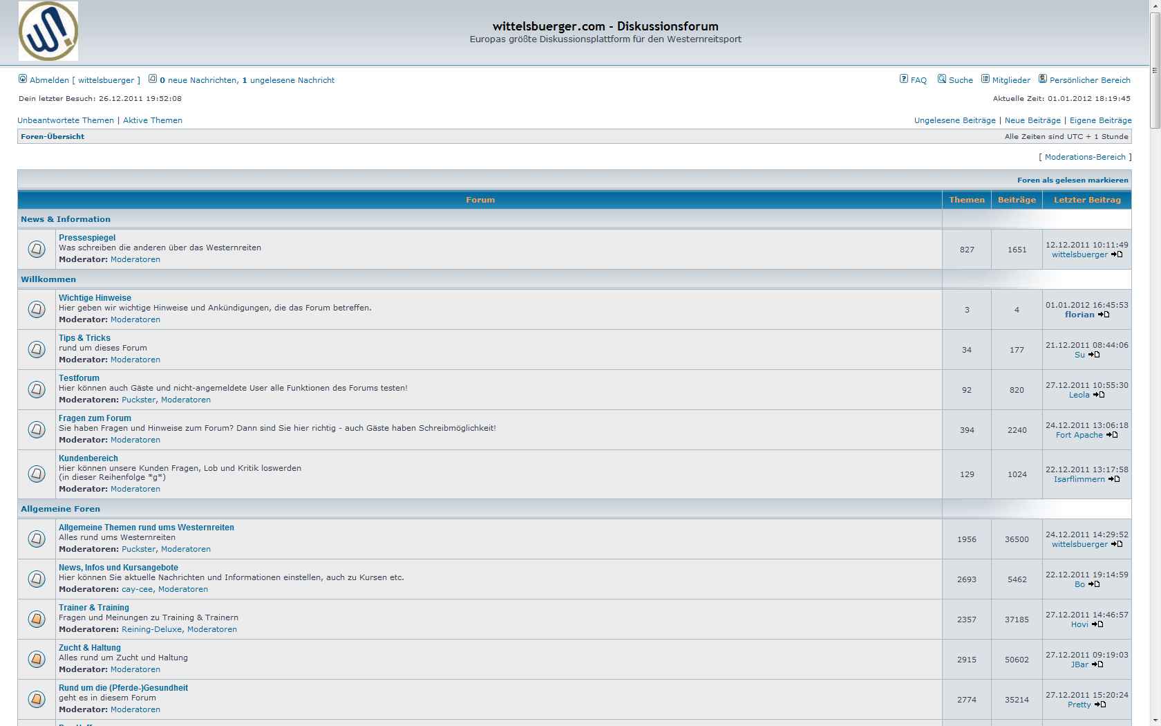Open the Kundenbereich forum

[88, 458]
